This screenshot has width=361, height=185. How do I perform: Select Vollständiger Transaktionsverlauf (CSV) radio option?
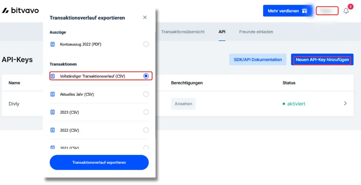pyautogui.click(x=146, y=76)
